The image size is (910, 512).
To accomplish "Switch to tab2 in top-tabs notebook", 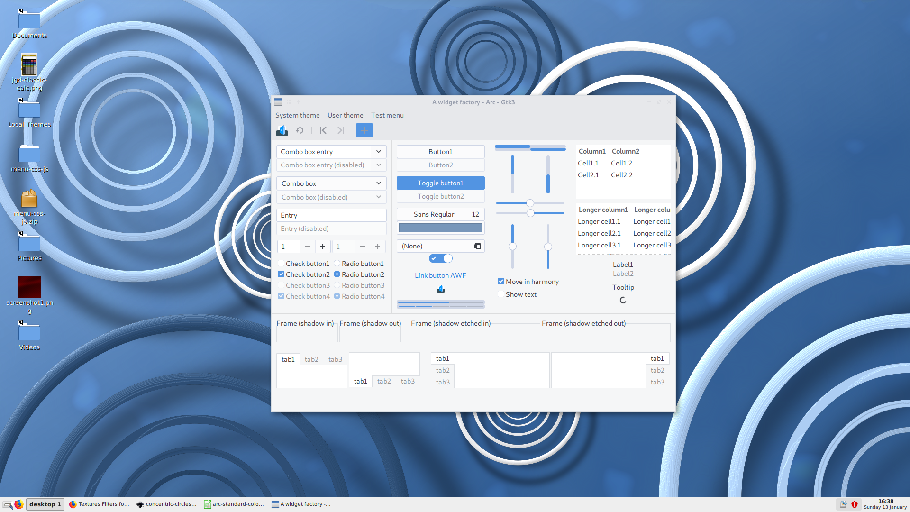I will point(311,359).
